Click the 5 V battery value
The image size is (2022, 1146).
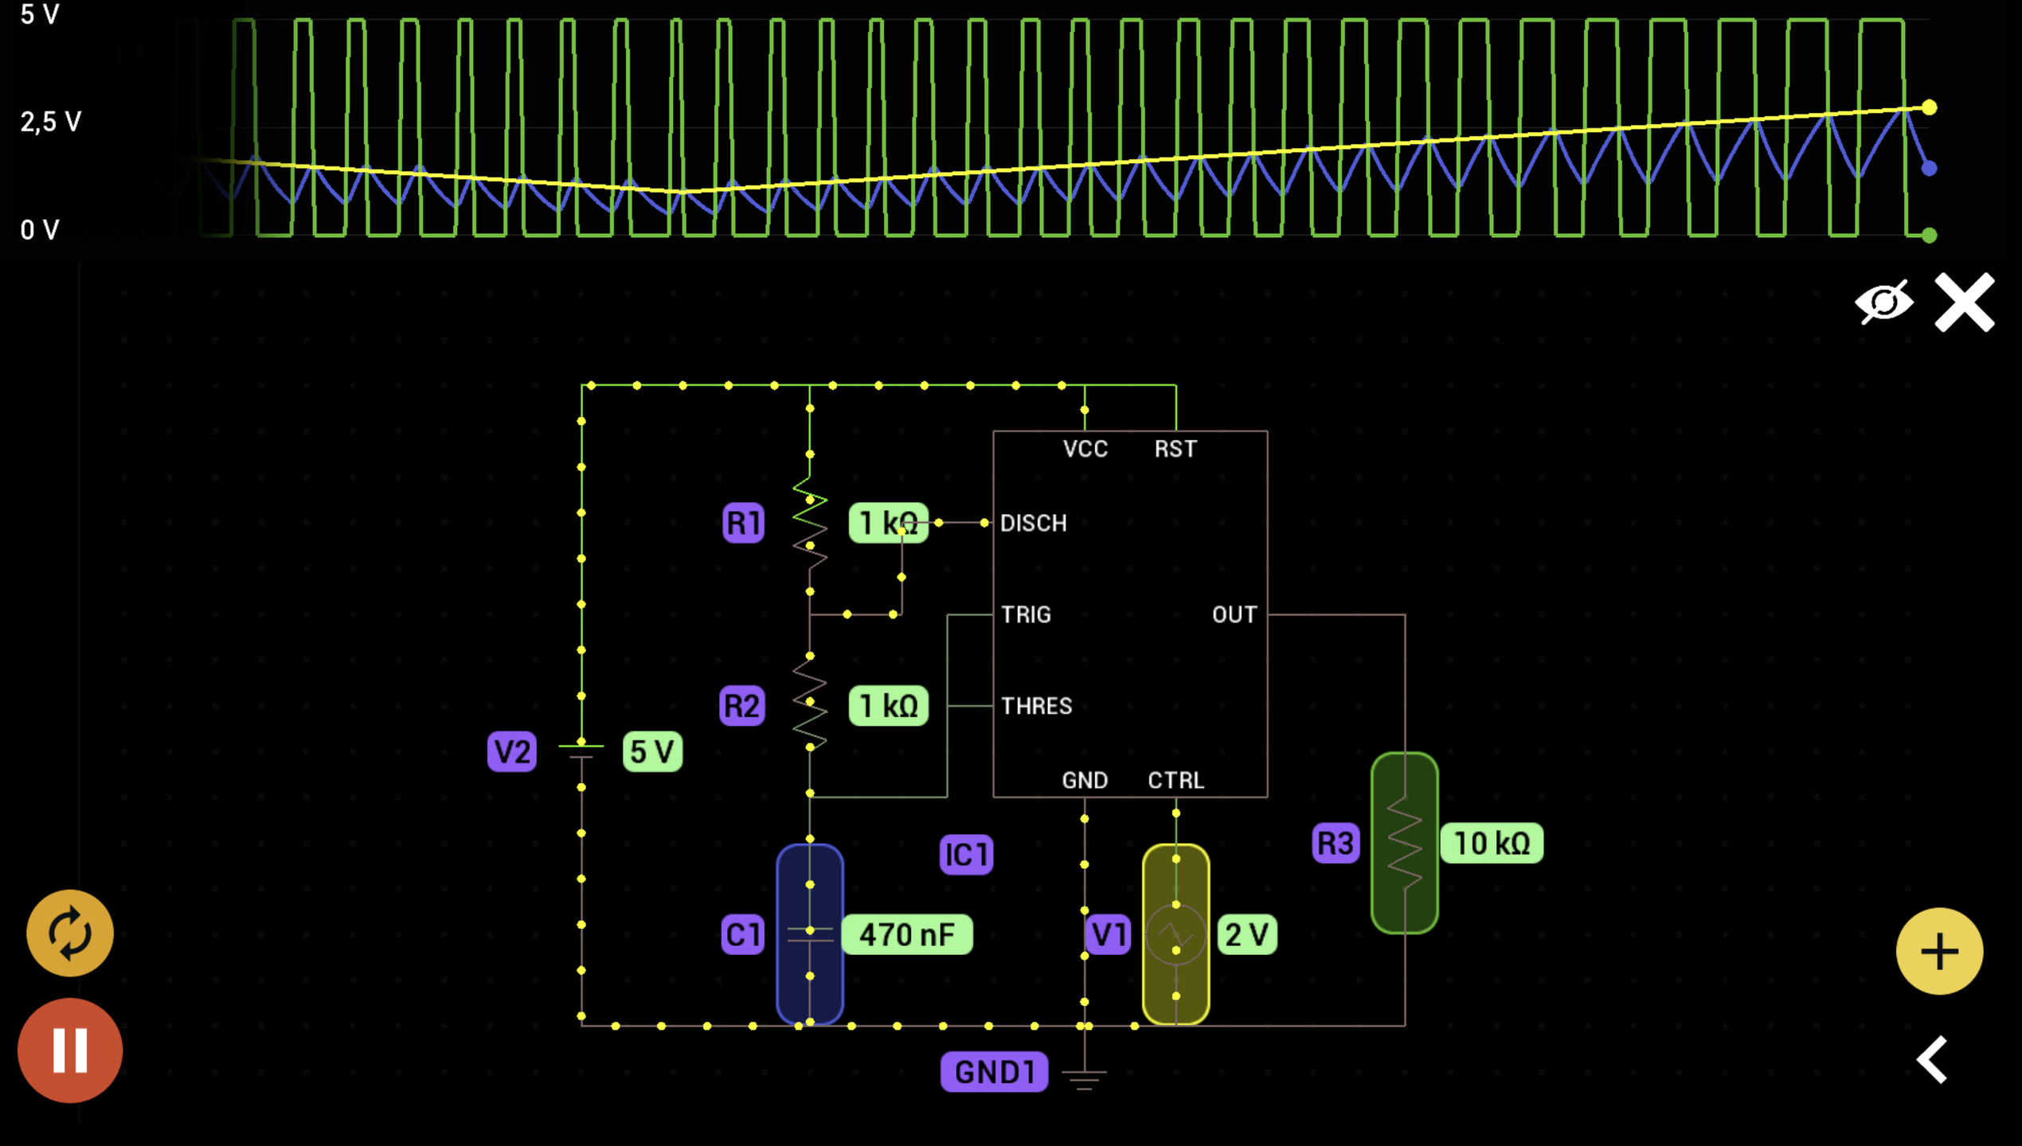point(651,751)
